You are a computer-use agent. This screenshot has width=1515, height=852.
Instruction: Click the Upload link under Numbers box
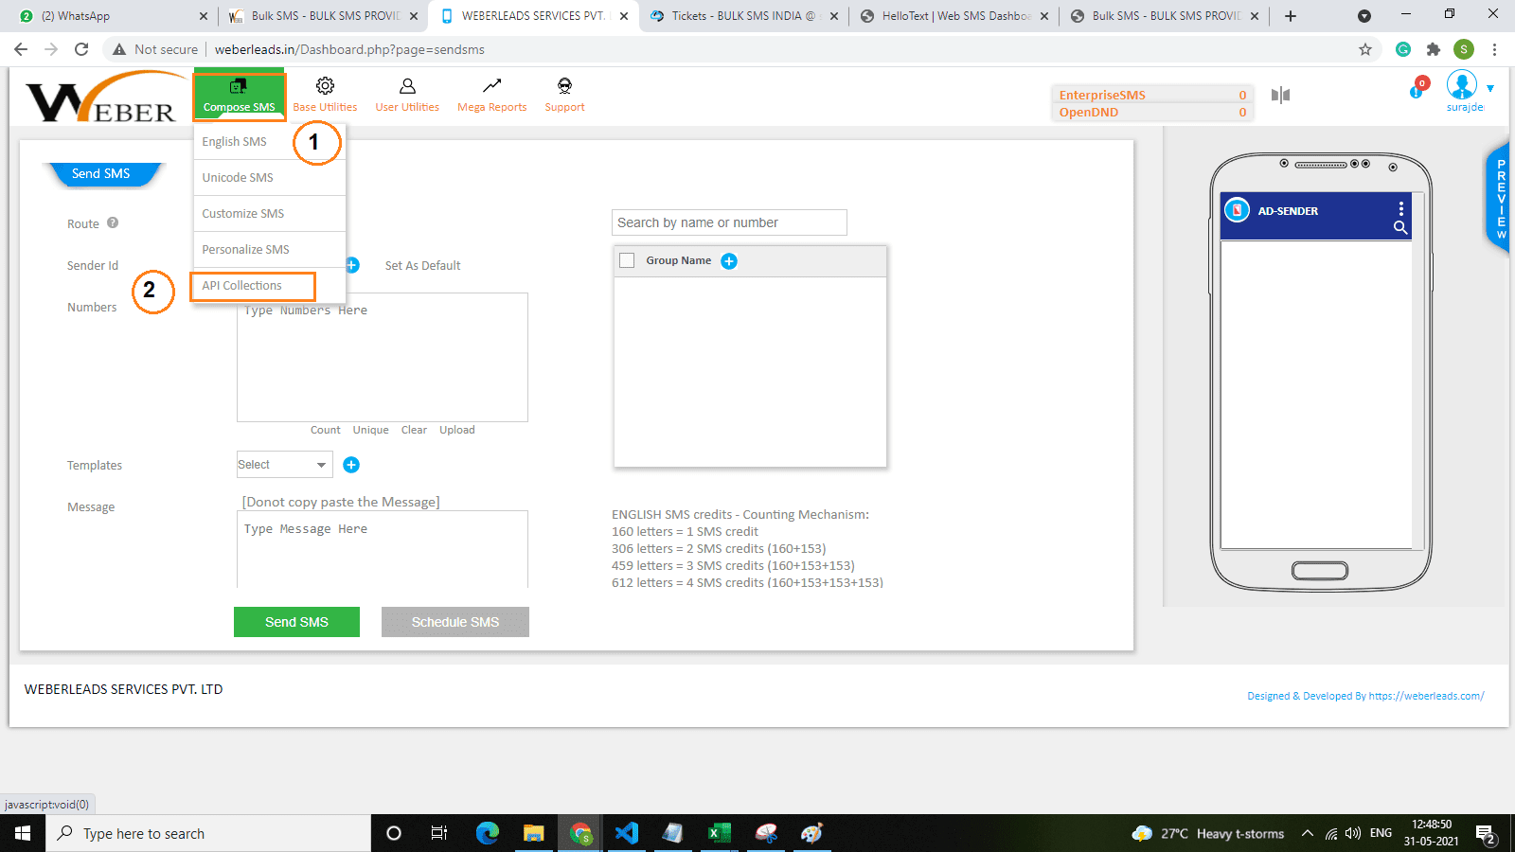[456, 430]
